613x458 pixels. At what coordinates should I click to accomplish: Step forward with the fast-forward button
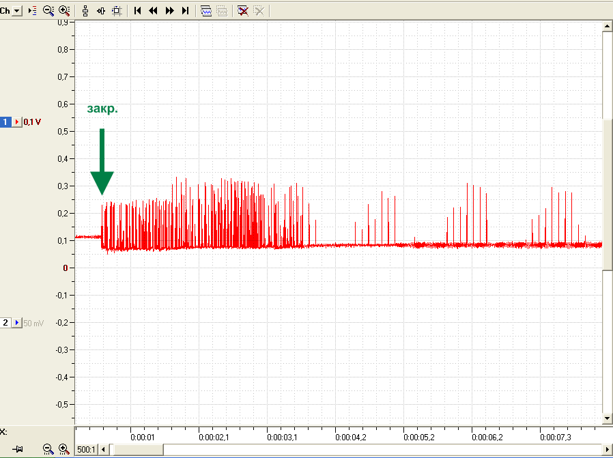tap(169, 11)
